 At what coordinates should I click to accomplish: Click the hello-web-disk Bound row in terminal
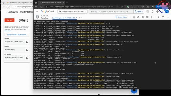click(x=84, y=84)
